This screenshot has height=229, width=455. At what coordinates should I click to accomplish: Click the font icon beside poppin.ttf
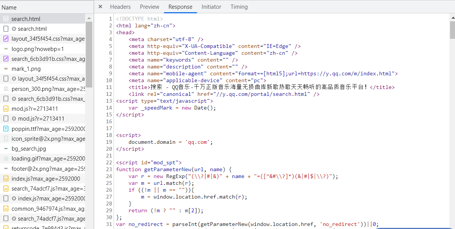click(x=6, y=129)
